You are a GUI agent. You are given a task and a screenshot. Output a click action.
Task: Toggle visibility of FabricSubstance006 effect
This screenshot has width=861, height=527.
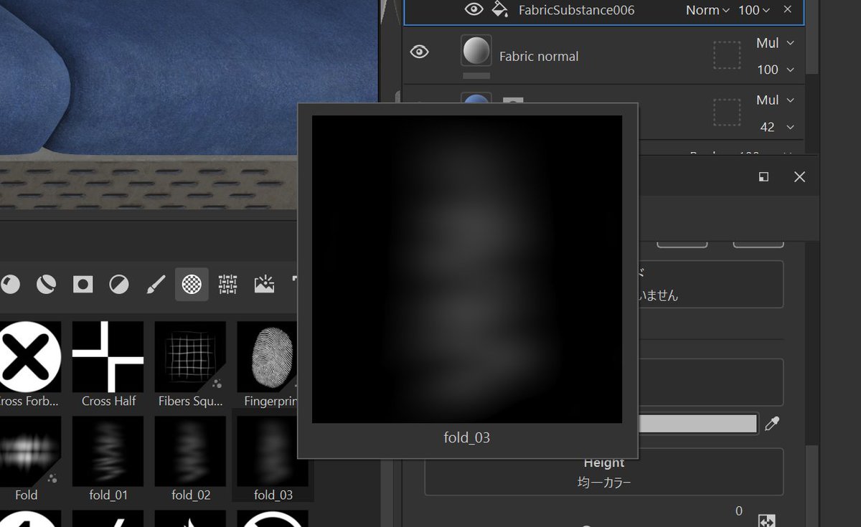tap(474, 9)
